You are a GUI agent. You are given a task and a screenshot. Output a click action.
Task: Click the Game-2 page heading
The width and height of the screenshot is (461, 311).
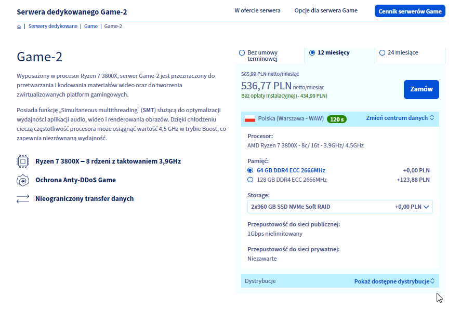pyautogui.click(x=39, y=57)
